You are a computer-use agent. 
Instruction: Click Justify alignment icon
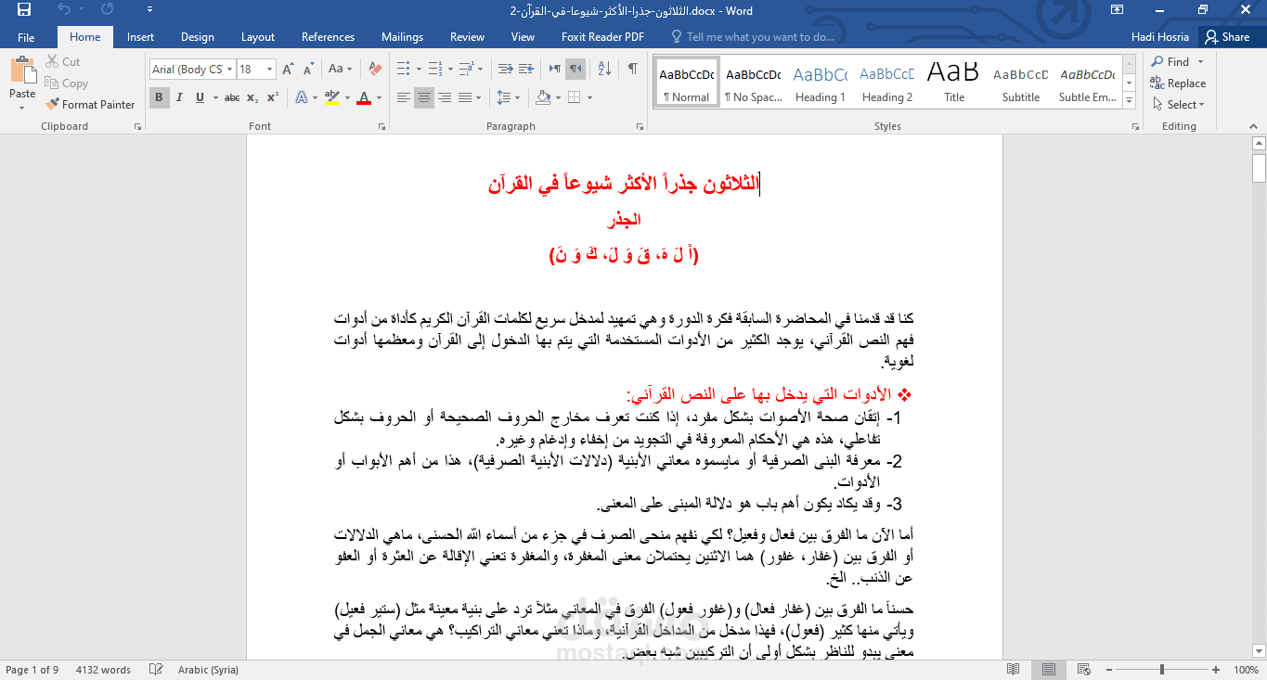tap(465, 97)
